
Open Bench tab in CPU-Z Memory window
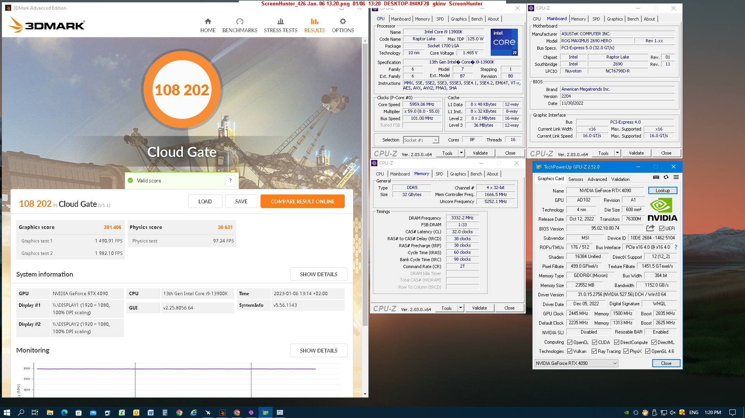click(x=476, y=174)
